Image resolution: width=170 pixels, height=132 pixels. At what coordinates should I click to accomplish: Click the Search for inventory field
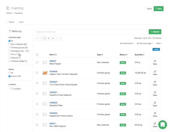pos(92,32)
